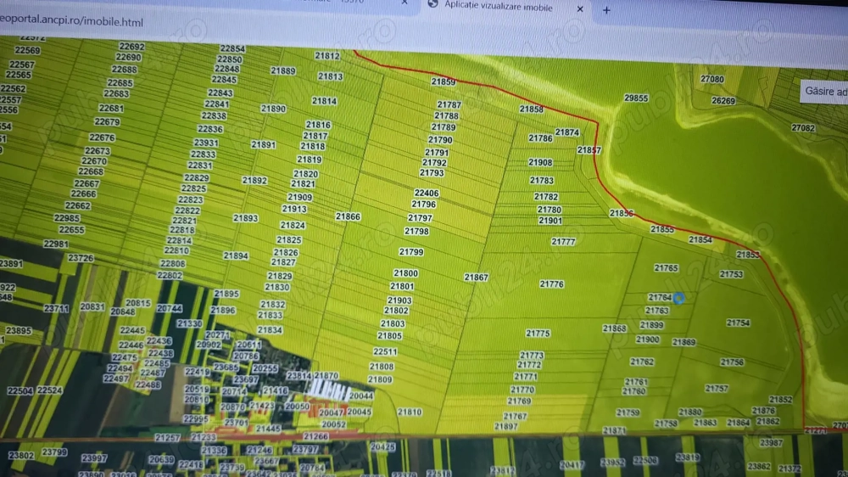The width and height of the screenshot is (848, 477).
Task: Click the blue location marker near parcel 21764
Action: [x=678, y=297]
